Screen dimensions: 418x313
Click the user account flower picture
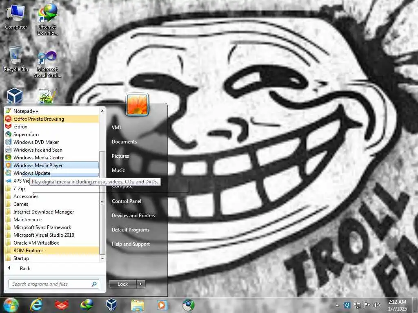click(137, 105)
